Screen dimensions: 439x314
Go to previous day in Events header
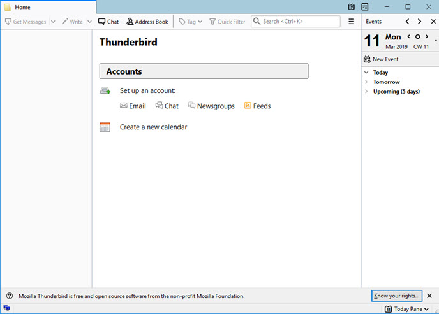coord(407,22)
